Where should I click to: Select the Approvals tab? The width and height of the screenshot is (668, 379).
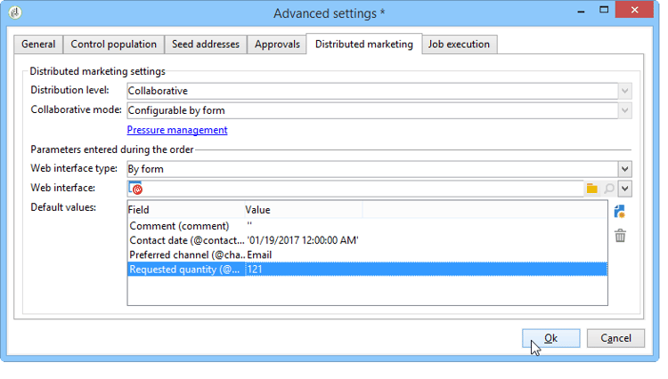(276, 44)
